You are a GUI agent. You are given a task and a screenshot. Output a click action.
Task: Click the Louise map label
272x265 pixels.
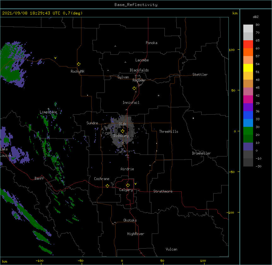pos(6,155)
